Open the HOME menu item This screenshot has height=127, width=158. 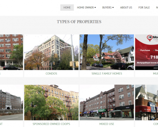pyautogui.click(x=67, y=8)
